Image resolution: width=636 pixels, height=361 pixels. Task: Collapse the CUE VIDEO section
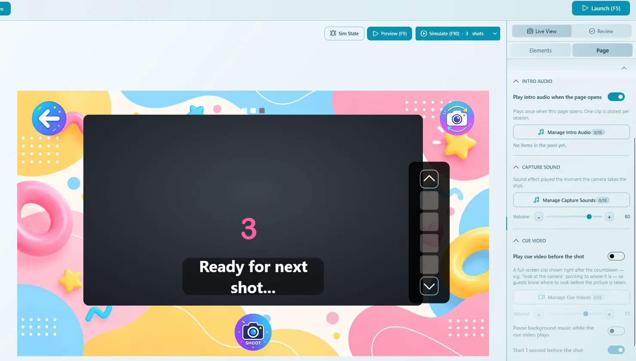coord(516,241)
